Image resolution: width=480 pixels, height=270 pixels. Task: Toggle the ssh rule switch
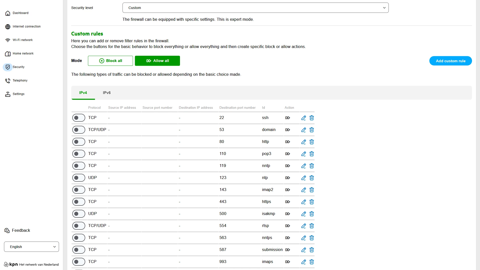click(x=78, y=118)
